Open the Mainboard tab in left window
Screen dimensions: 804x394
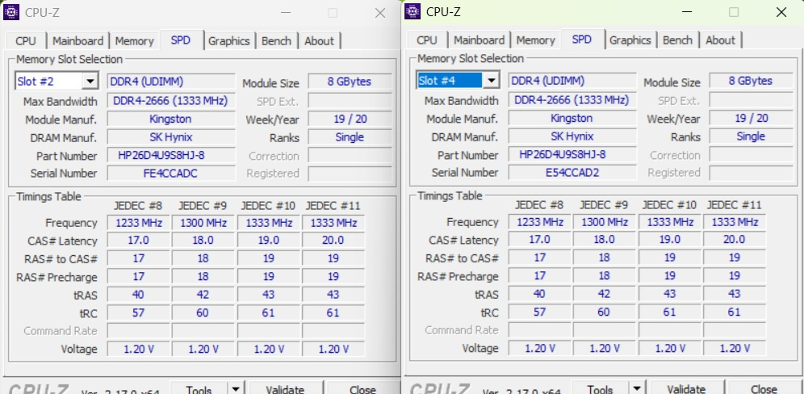coord(78,41)
